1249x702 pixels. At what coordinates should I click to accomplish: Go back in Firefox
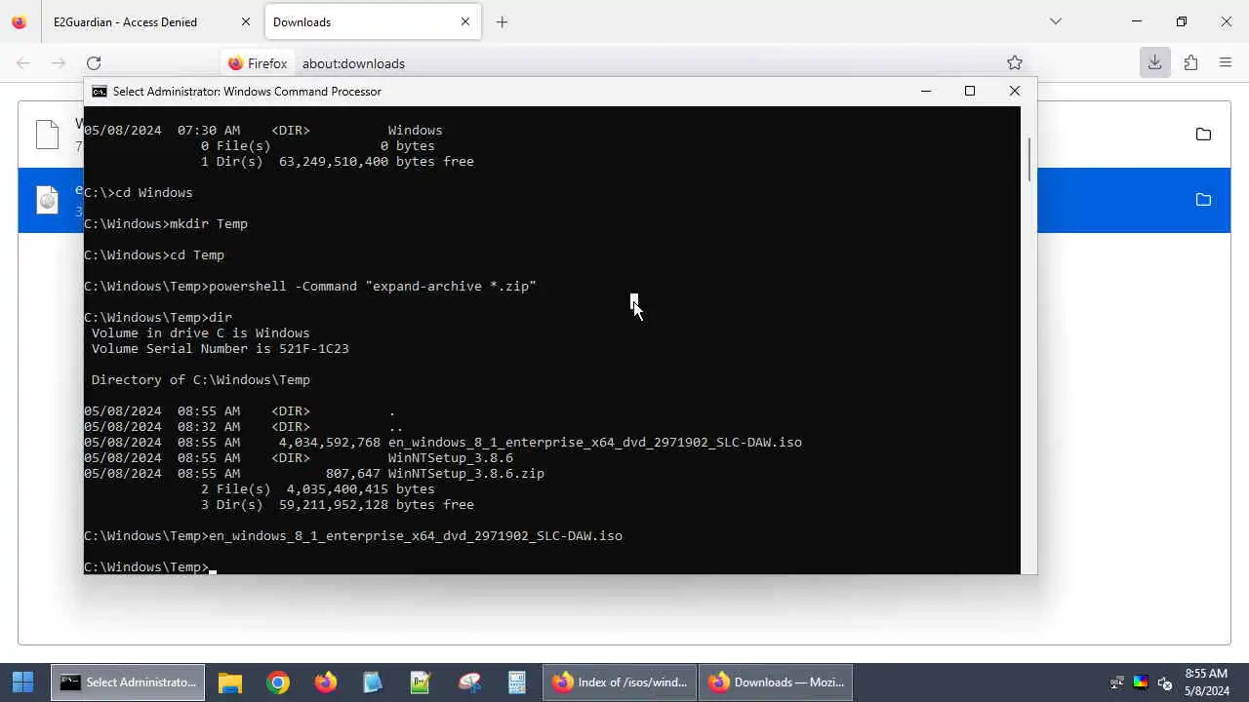[23, 63]
